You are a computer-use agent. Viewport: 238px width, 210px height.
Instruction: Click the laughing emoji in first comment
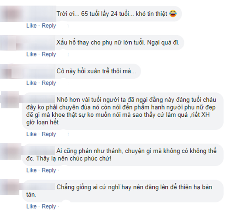(173, 13)
